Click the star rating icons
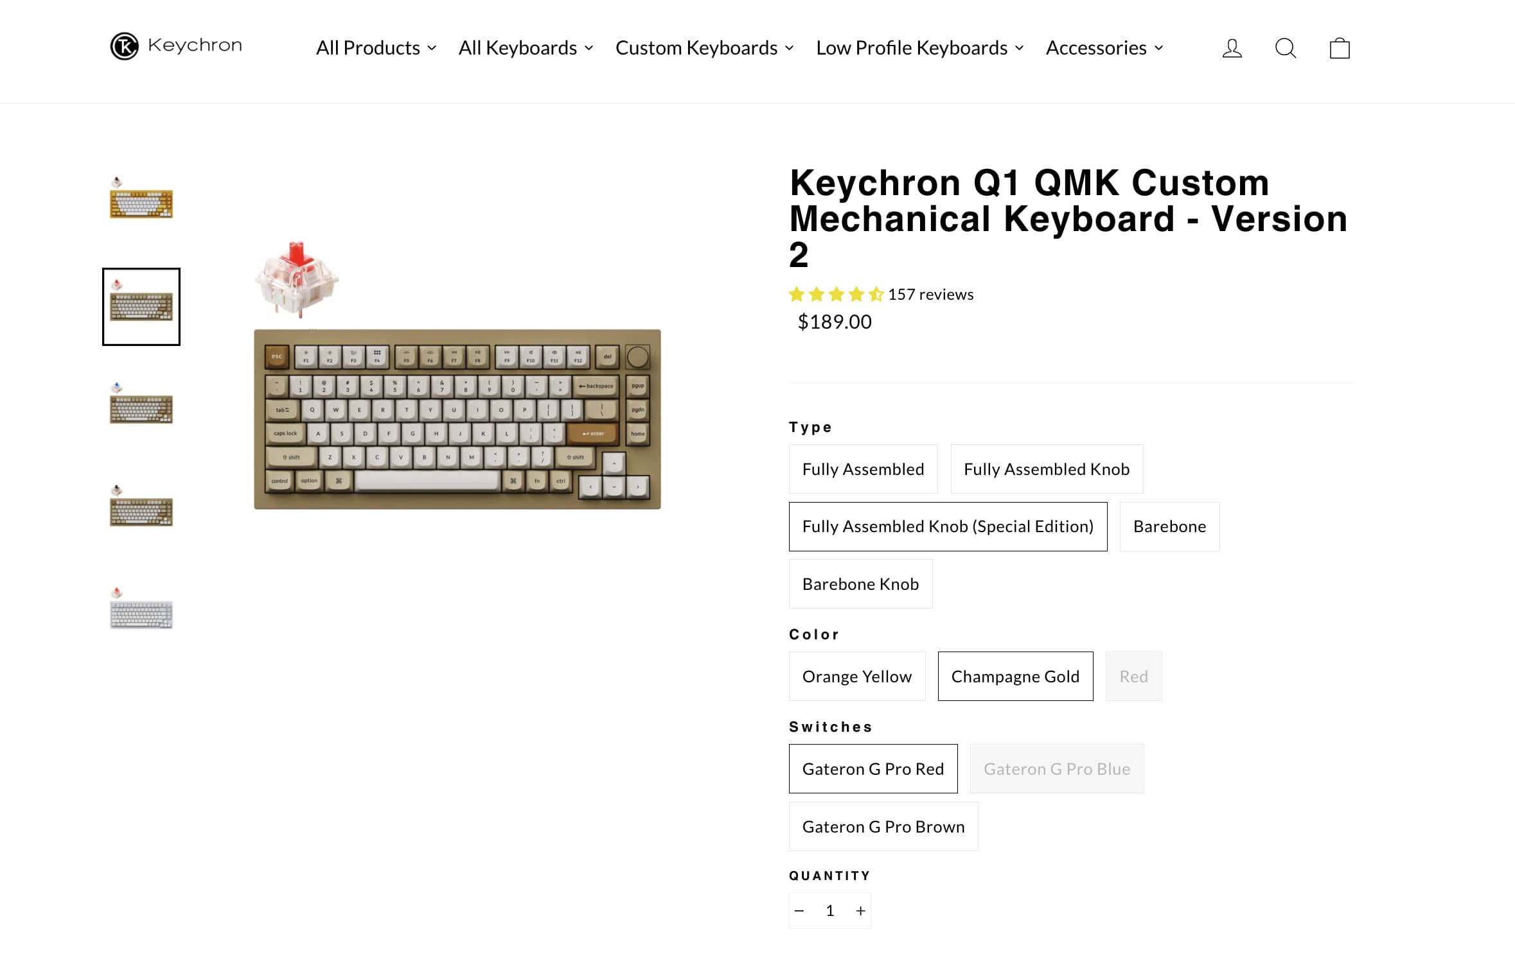1515x968 pixels. 836,295
